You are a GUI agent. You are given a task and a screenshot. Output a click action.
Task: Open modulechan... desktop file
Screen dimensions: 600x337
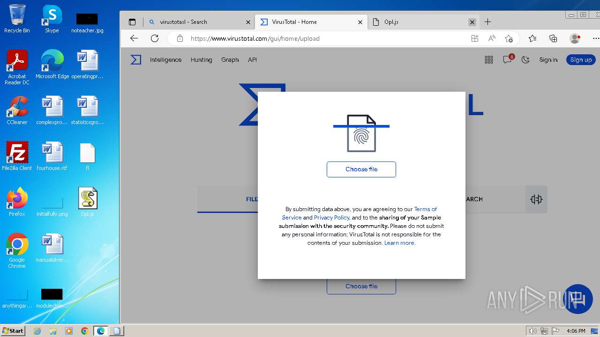point(52,299)
